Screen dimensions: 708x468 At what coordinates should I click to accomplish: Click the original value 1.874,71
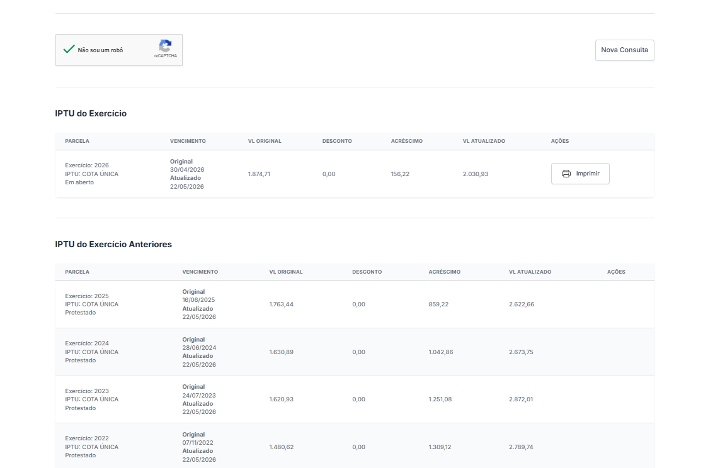coord(259,174)
